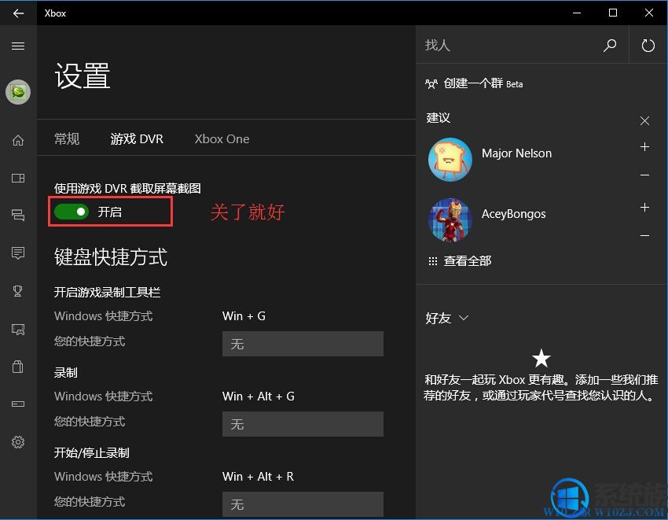668x520 pixels.
Task: Open the My Games sidebar icon
Action: (18, 178)
